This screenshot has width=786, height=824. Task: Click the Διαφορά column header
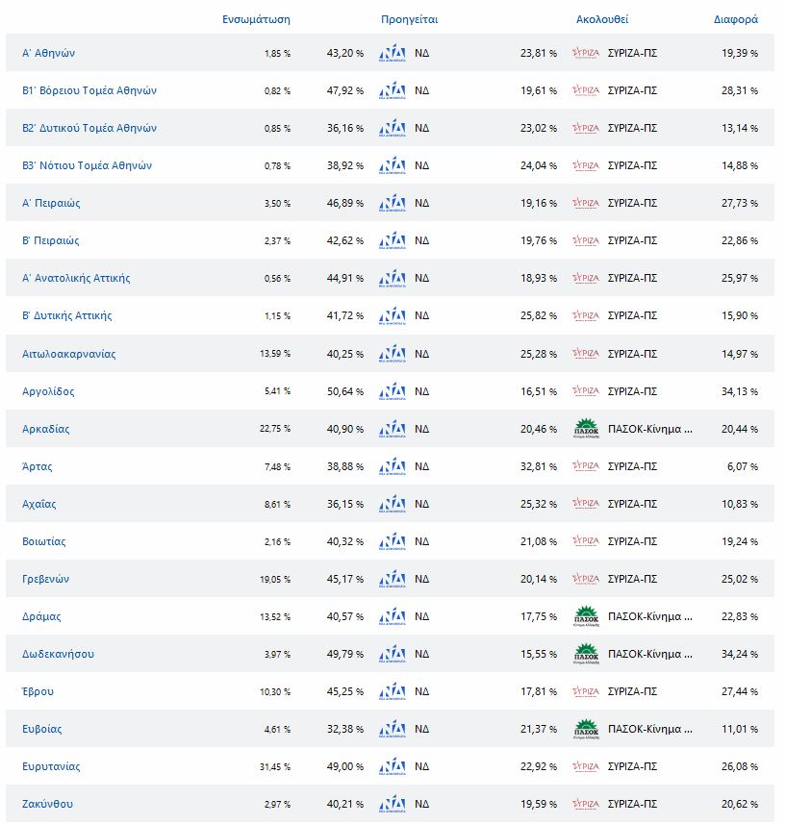[x=735, y=19]
